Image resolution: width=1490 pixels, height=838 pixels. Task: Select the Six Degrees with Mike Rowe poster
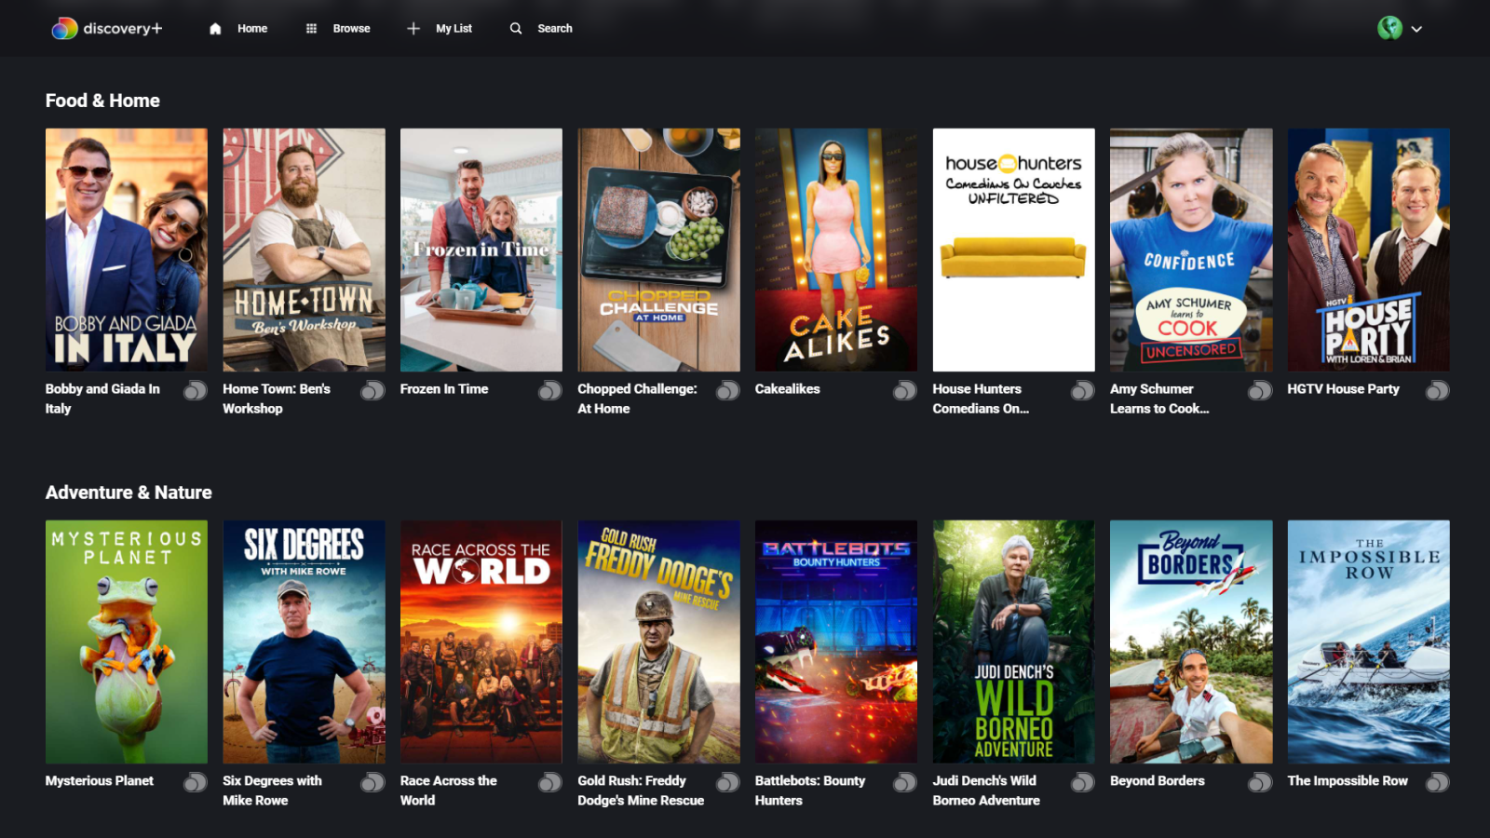304,642
